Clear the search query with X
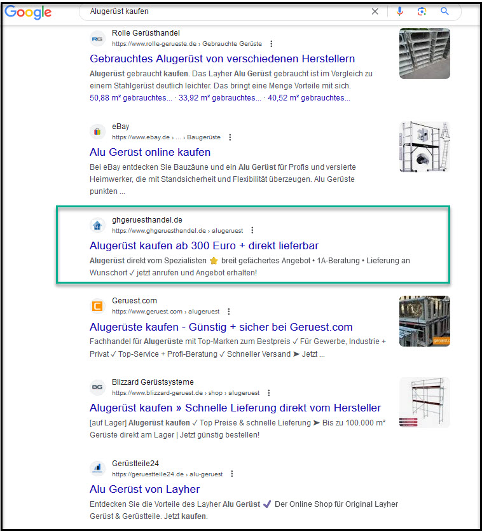Image resolution: width=482 pixels, height=531 pixels. (375, 11)
